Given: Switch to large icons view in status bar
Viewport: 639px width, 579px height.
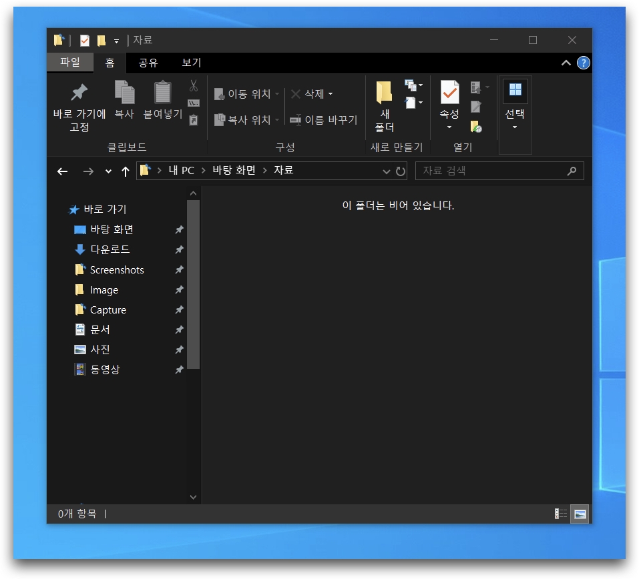Looking at the screenshot, I should click(580, 514).
